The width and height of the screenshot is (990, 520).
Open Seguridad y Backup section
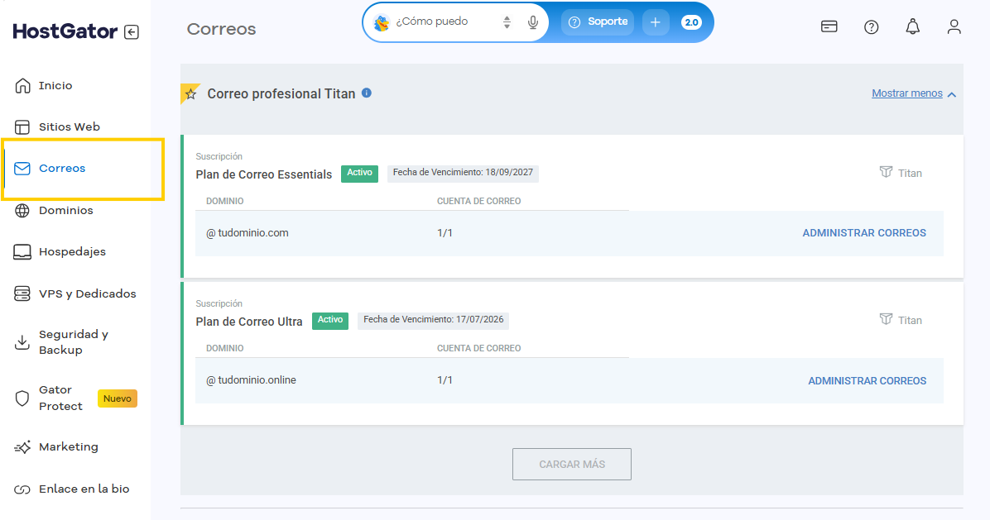pyautogui.click(x=73, y=342)
